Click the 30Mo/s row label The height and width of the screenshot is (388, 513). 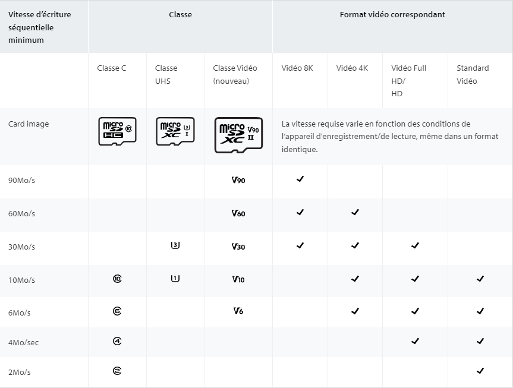click(21, 247)
